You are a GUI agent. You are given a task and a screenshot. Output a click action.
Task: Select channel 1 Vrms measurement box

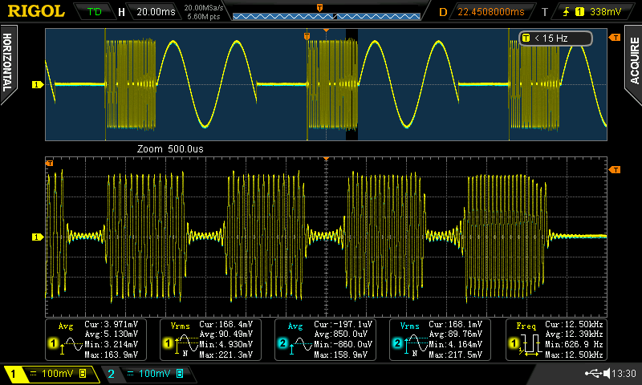coord(210,339)
